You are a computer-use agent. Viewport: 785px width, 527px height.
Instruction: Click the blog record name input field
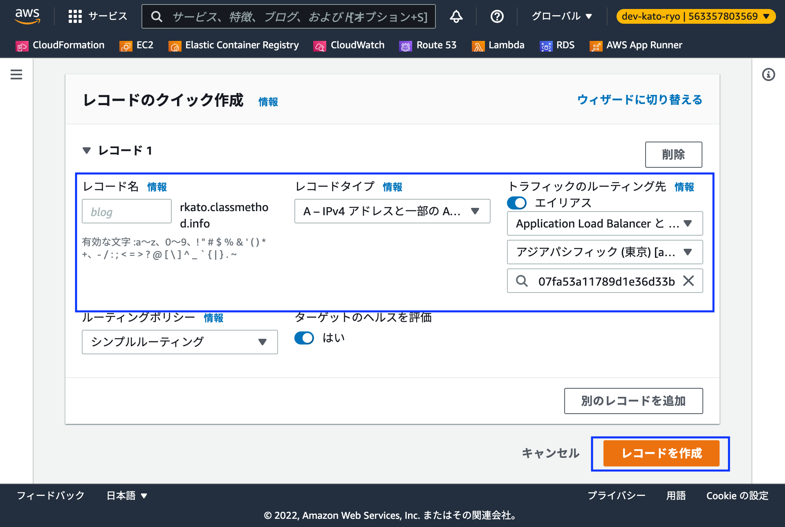[126, 211]
